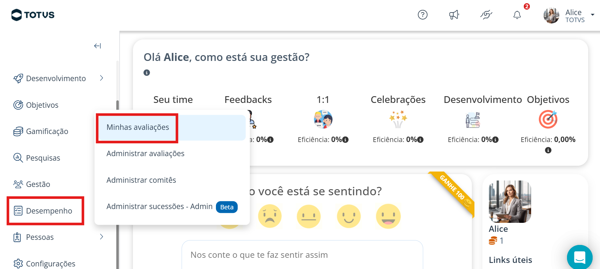The height and width of the screenshot is (269, 600).
Task: Click the feelings text input field
Action: pos(302,255)
